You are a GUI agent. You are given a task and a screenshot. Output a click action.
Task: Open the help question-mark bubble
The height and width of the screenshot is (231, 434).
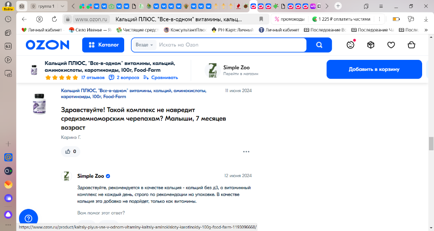pyautogui.click(x=28, y=218)
